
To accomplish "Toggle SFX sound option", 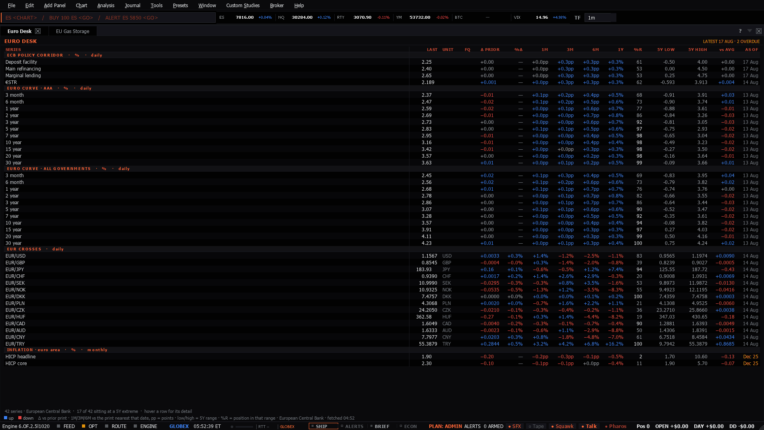I will pos(515,426).
